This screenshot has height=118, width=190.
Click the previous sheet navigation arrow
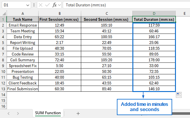pos(8,113)
